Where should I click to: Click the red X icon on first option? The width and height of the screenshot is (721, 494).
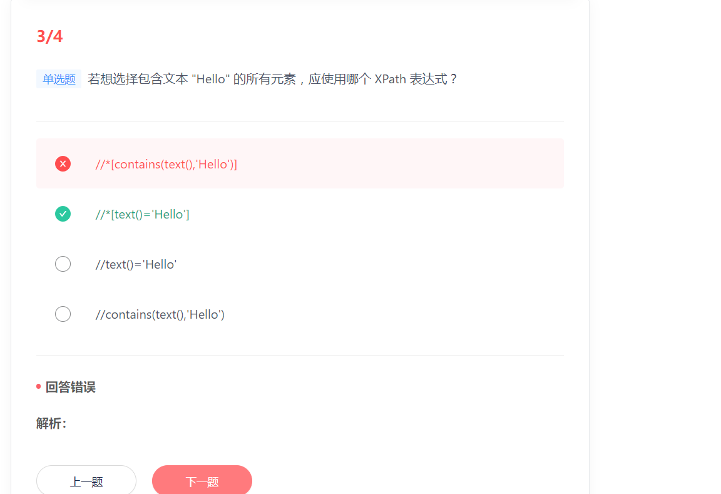click(x=63, y=164)
